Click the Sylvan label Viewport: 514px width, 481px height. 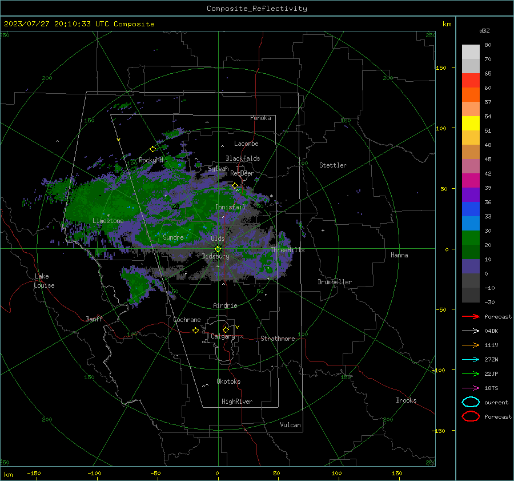[x=218, y=169]
